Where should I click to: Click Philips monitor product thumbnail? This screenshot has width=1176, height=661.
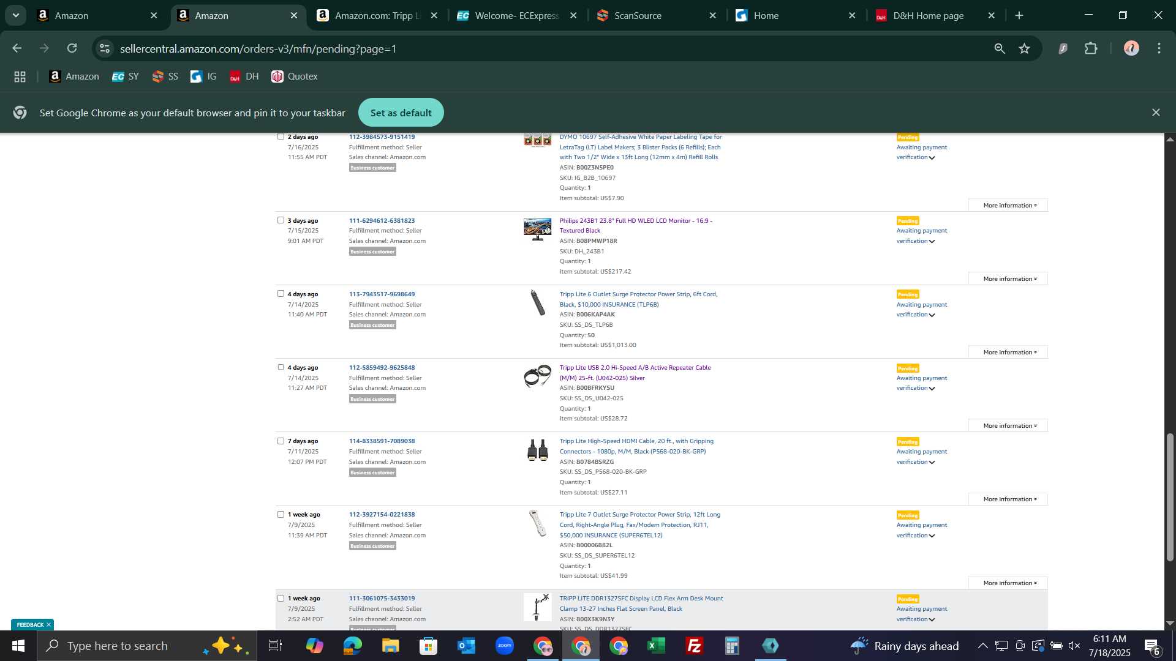(x=537, y=230)
